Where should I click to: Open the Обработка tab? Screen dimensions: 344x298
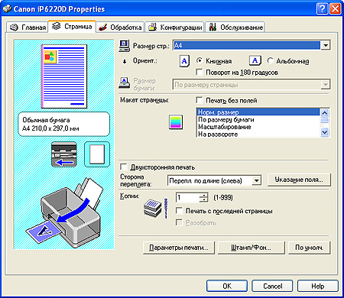coord(120,27)
